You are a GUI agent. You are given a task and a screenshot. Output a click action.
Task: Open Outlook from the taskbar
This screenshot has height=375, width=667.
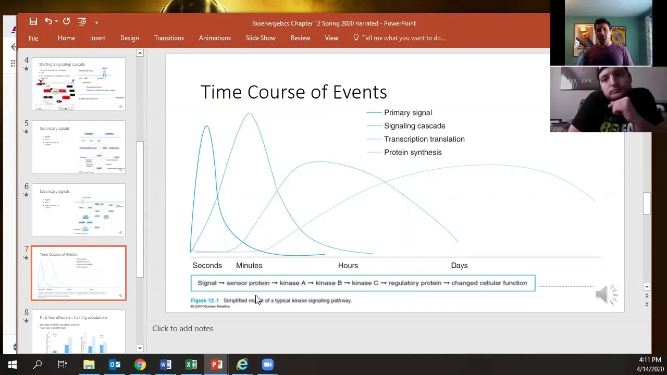coord(114,365)
